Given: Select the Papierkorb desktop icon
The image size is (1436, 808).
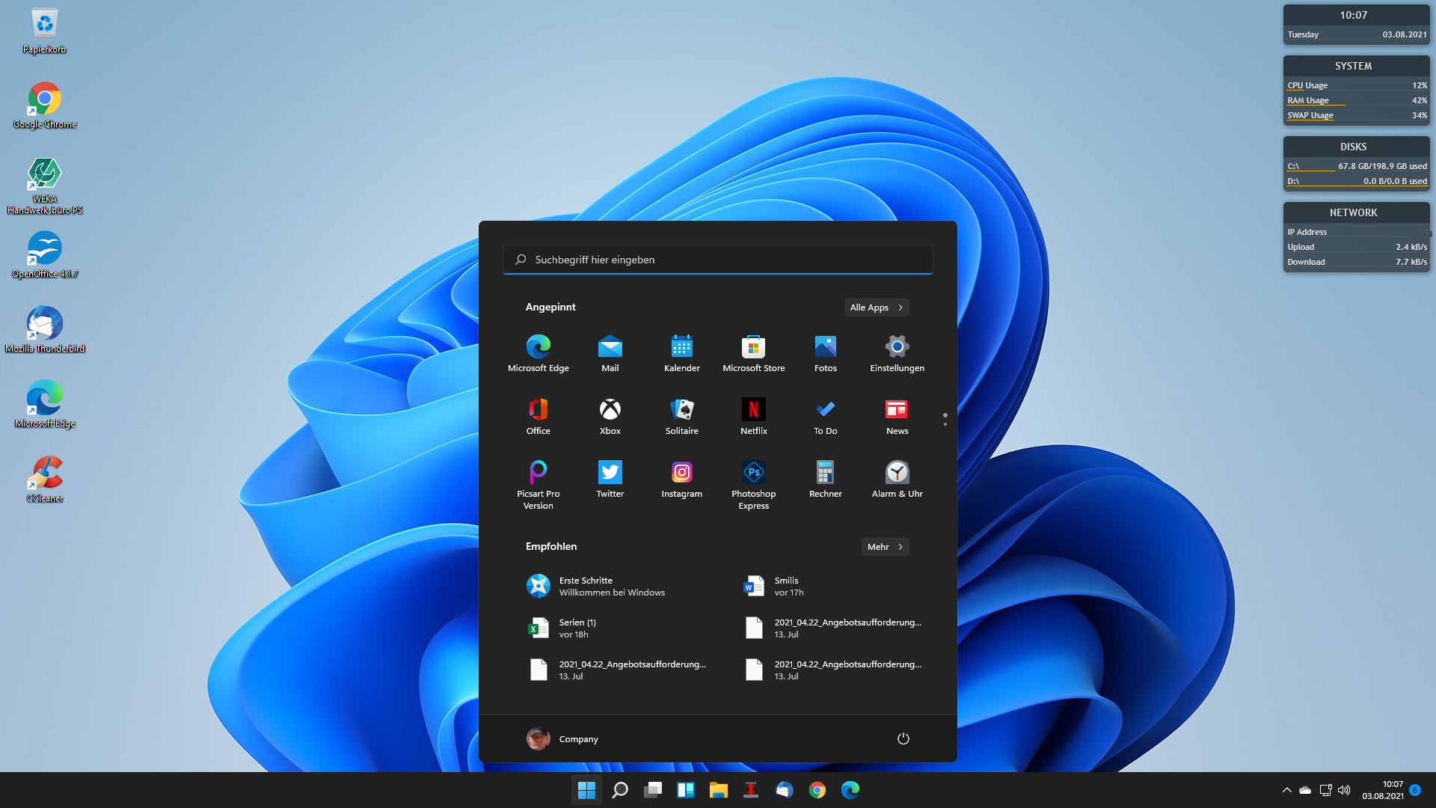Looking at the screenshot, I should point(45,31).
